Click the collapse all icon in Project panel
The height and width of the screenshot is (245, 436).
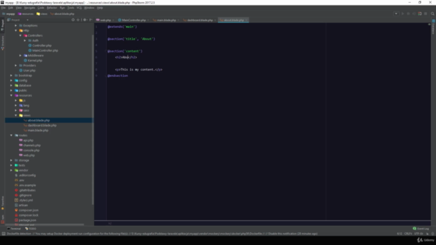tap(78, 20)
